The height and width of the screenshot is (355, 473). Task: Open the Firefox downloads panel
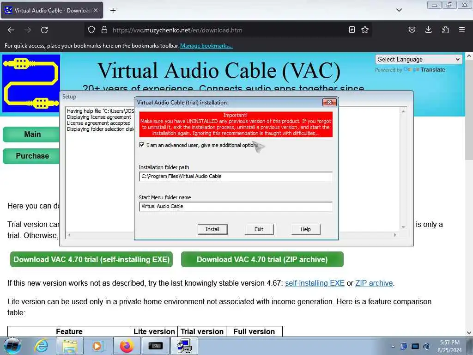(428, 30)
